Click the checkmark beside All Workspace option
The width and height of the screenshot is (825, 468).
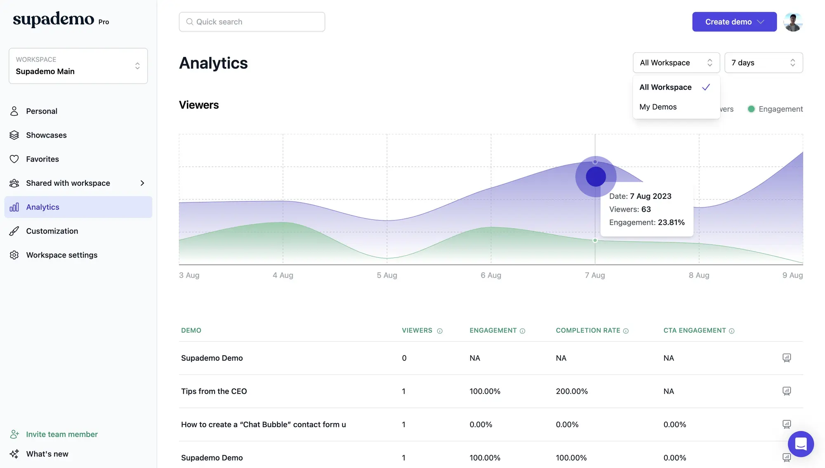pyautogui.click(x=706, y=87)
